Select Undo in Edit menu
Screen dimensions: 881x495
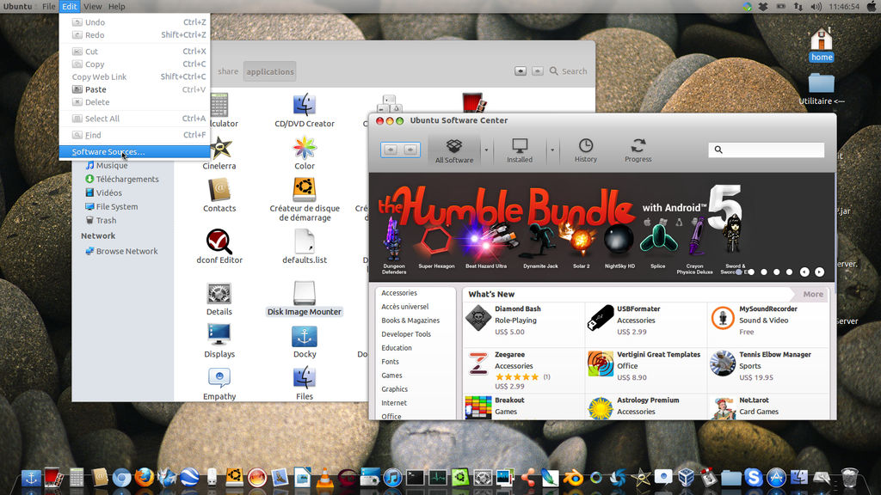click(x=135, y=22)
